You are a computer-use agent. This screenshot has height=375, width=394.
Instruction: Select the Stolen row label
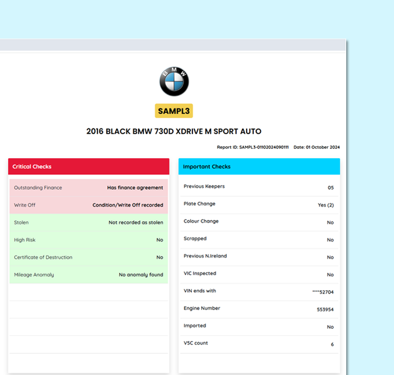pos(21,222)
